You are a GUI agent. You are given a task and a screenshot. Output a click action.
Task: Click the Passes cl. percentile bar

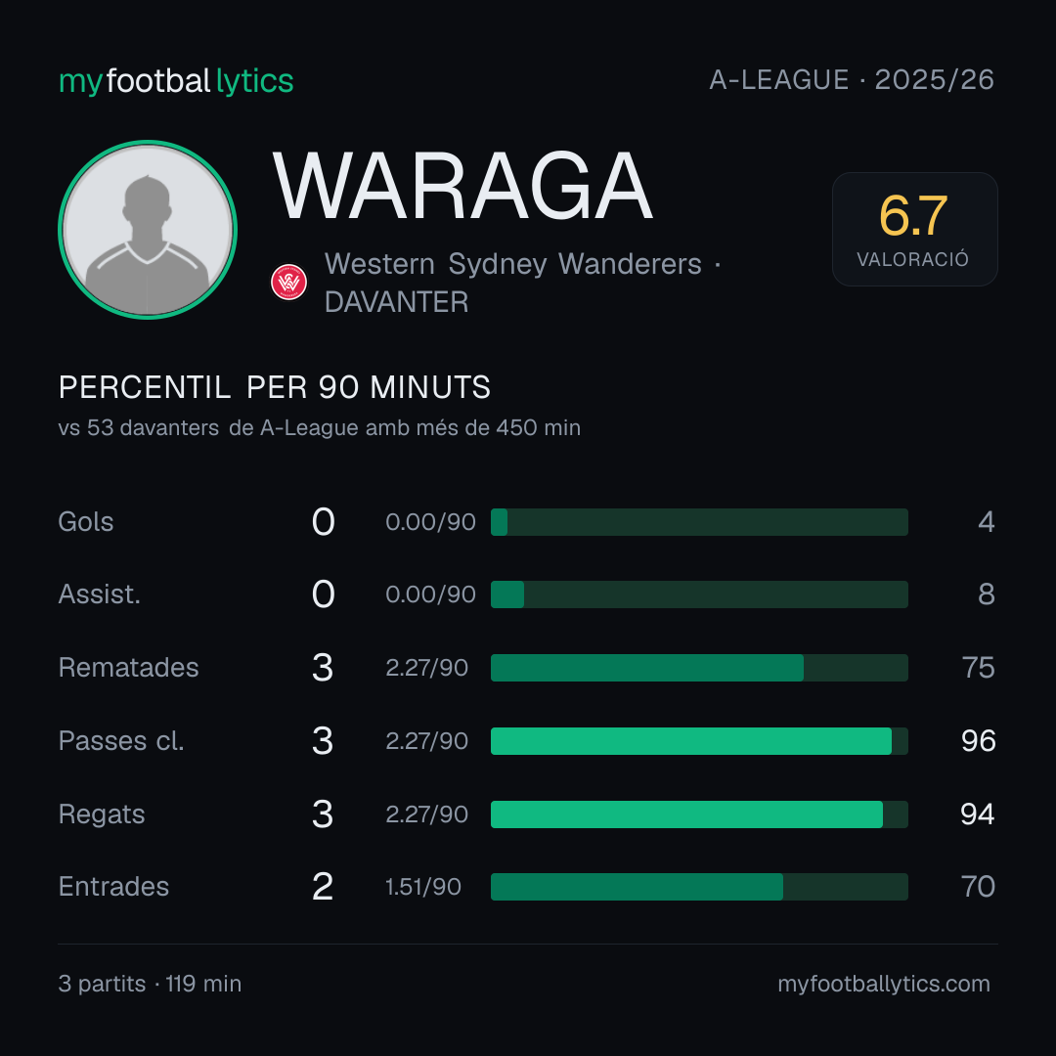pyautogui.click(x=699, y=741)
